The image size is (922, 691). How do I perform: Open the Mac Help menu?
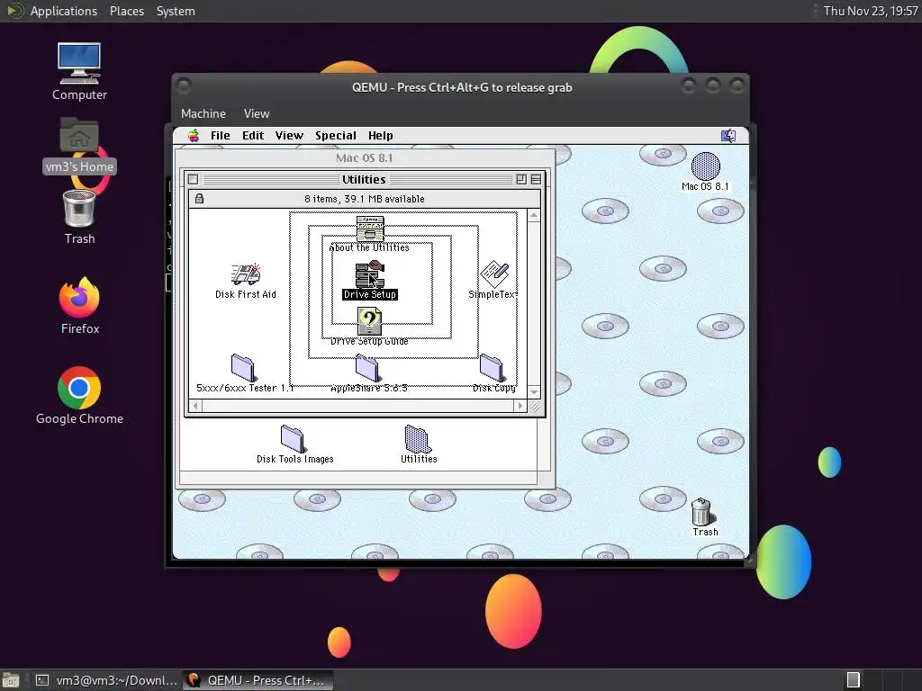381,136
